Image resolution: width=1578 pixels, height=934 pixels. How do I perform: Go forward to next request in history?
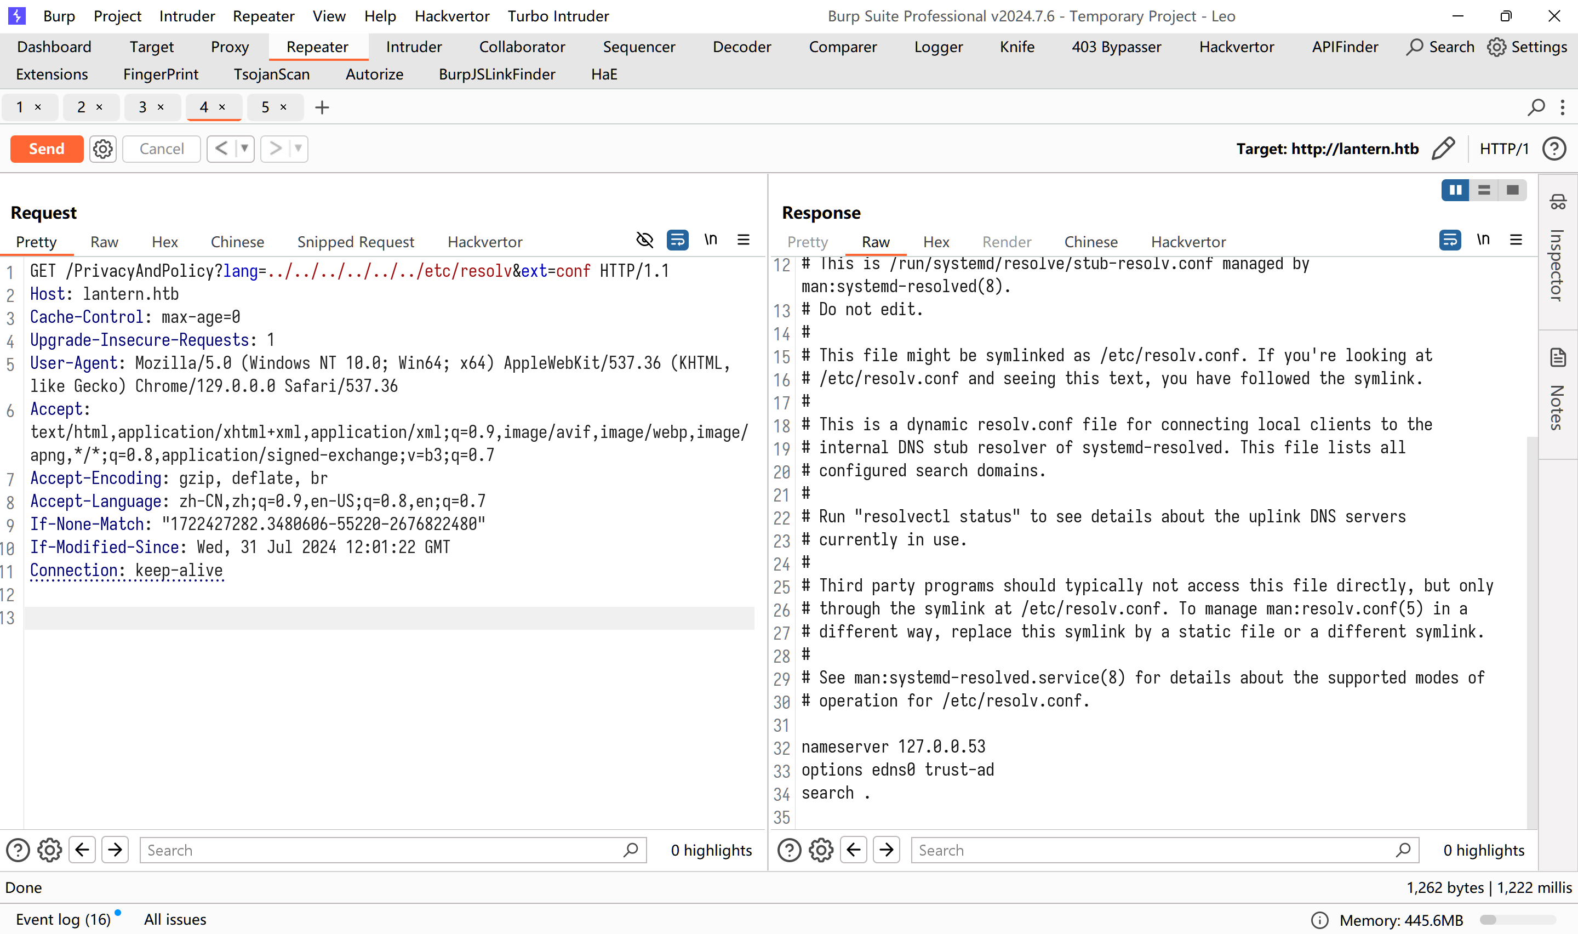(x=275, y=149)
